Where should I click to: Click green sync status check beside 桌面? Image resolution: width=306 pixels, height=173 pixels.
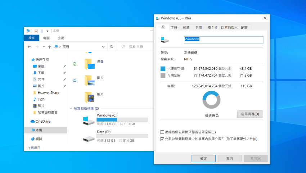[75, 64]
